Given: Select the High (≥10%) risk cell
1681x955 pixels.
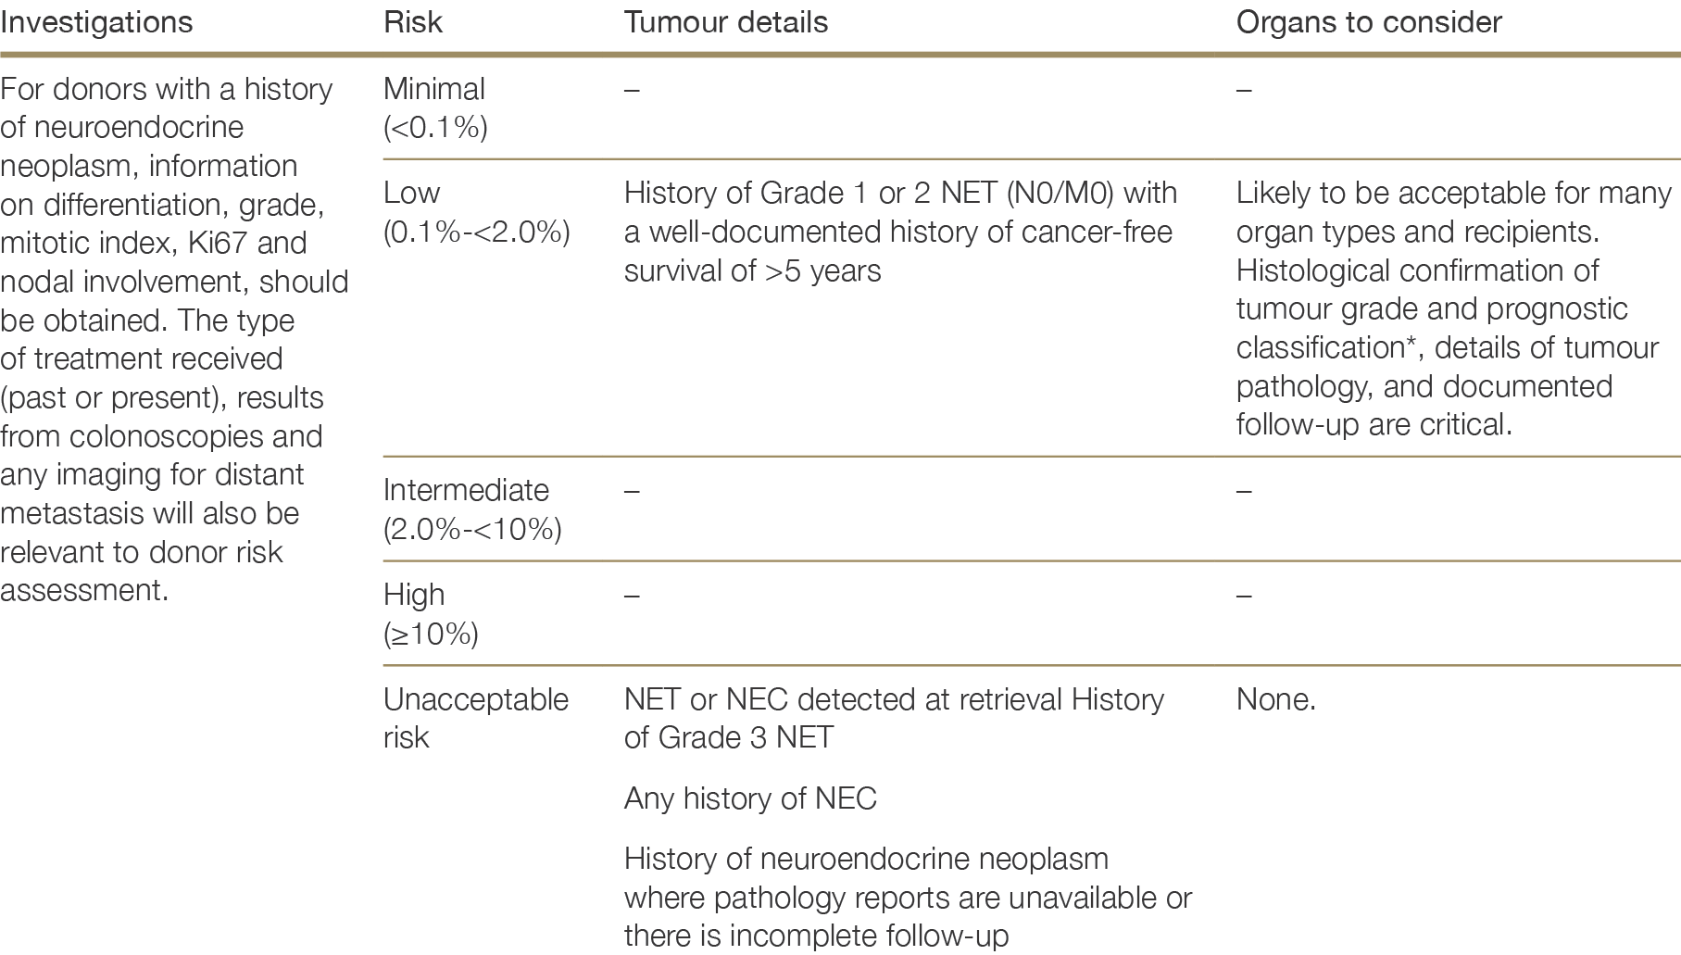Looking at the screenshot, I should pos(430,613).
